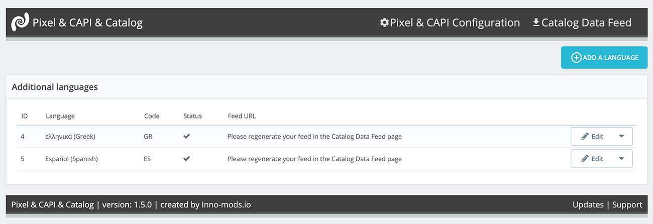653x224 pixels.
Task: Expand the dropdown arrow next to Greek Edit
Action: (x=621, y=136)
